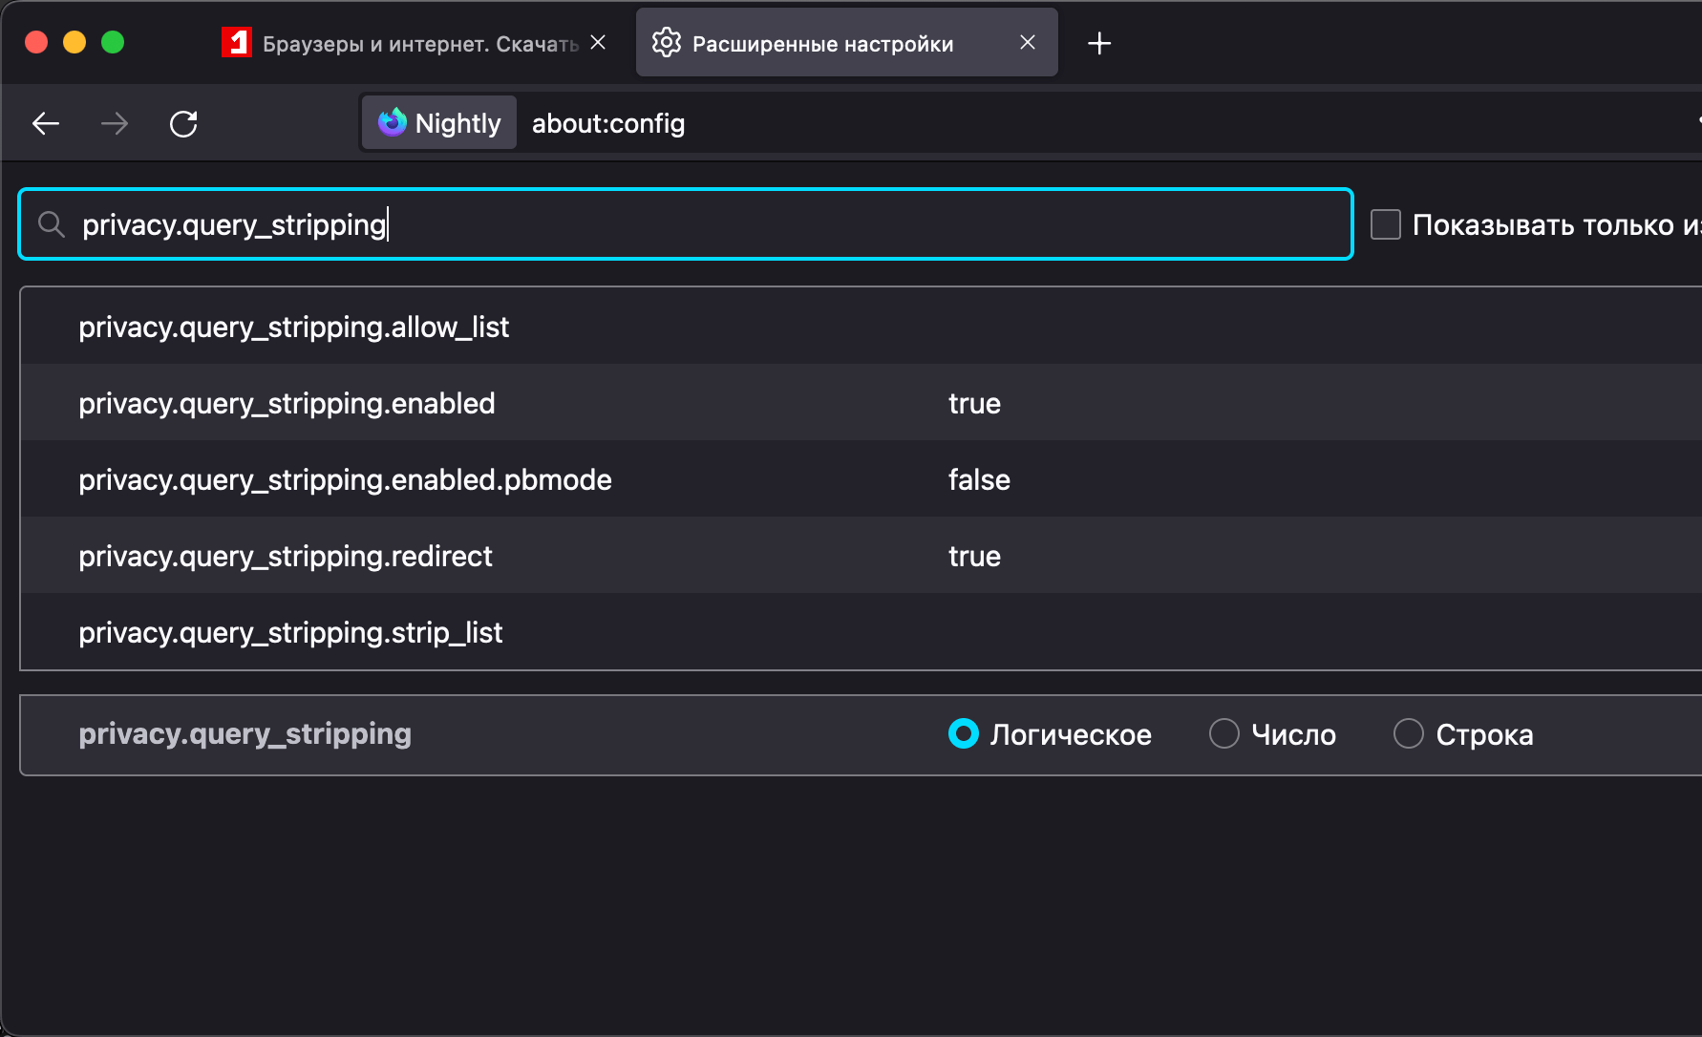Select the 'Число' value type

[1223, 733]
